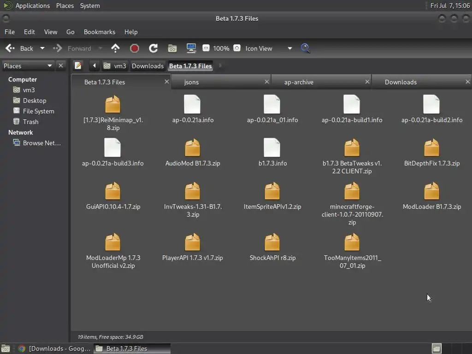Select the b1.7.3.info file icon
This screenshot has height=354, width=472.
(272, 147)
